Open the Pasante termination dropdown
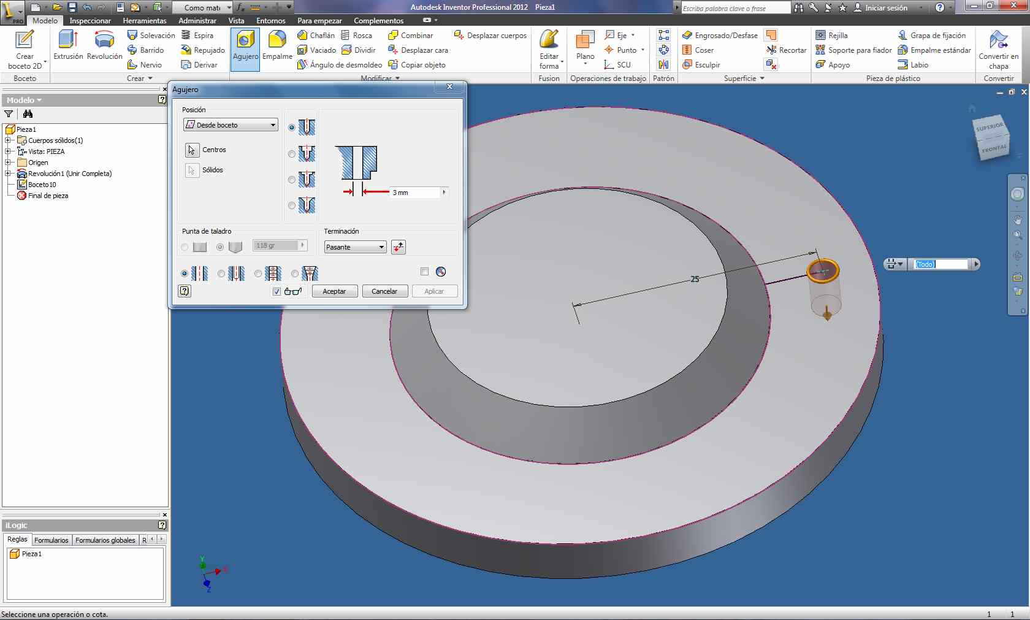The height and width of the screenshot is (620, 1030). [x=355, y=247]
